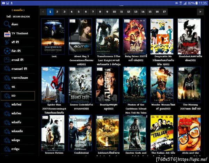The image size is (209, 163).
Task: Open the soccer ball sports TV icon
Action: 7,51
